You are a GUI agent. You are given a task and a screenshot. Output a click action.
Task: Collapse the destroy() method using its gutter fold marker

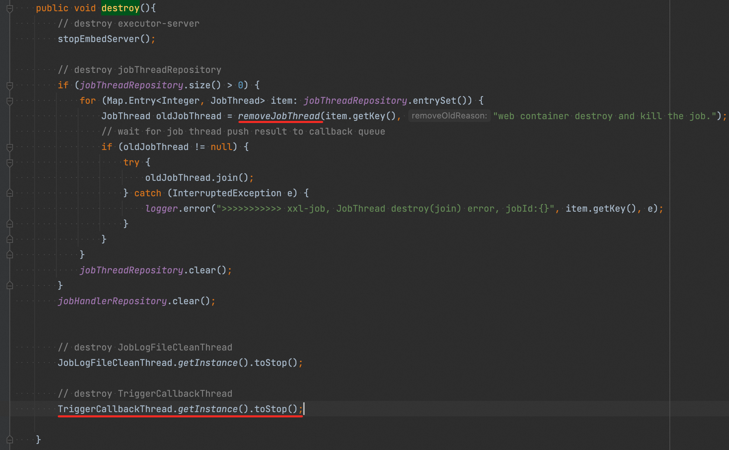pos(10,8)
